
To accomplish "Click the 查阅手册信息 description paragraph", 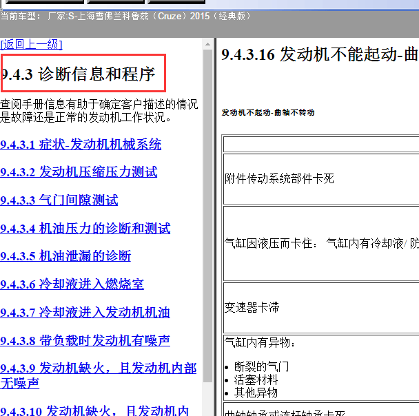I will pos(99,110).
